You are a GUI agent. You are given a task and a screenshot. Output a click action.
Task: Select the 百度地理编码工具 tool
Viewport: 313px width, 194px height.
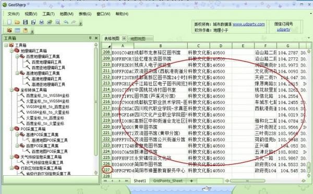click(x=46, y=62)
